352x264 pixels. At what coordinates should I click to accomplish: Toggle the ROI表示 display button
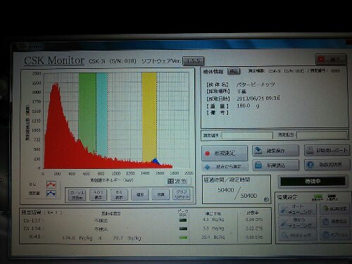pyautogui.click(x=98, y=195)
